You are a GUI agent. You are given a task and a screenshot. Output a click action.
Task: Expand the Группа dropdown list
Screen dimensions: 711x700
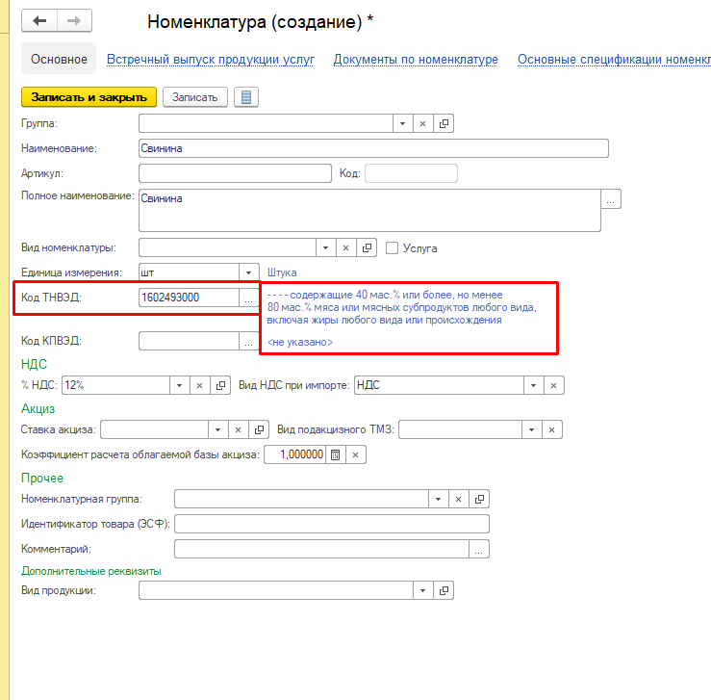click(403, 123)
